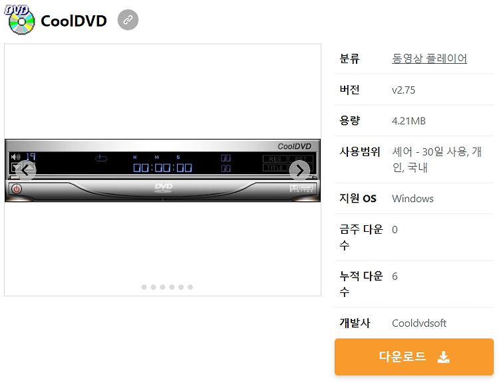Select the last carousel indicator dot
Image resolution: width=499 pixels, height=382 pixels.
(190, 287)
